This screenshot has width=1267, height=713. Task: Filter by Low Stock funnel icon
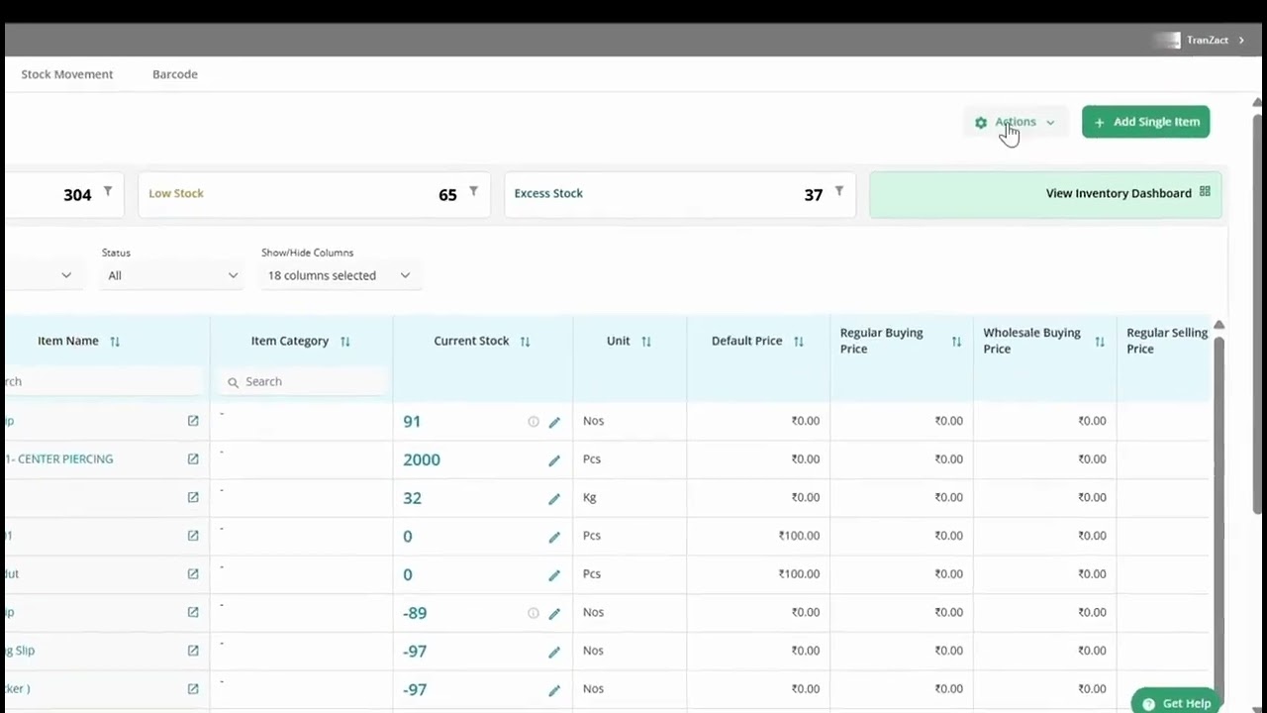tap(473, 191)
